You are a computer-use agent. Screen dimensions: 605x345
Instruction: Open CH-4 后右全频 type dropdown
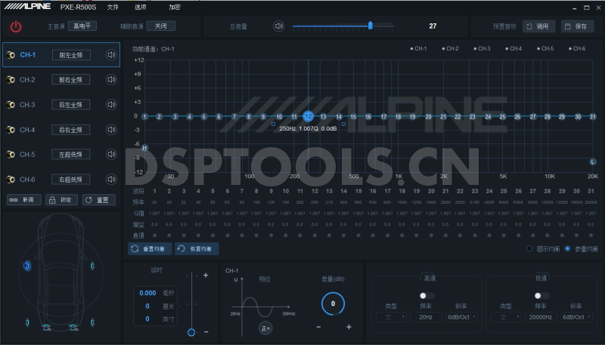[x=71, y=130]
